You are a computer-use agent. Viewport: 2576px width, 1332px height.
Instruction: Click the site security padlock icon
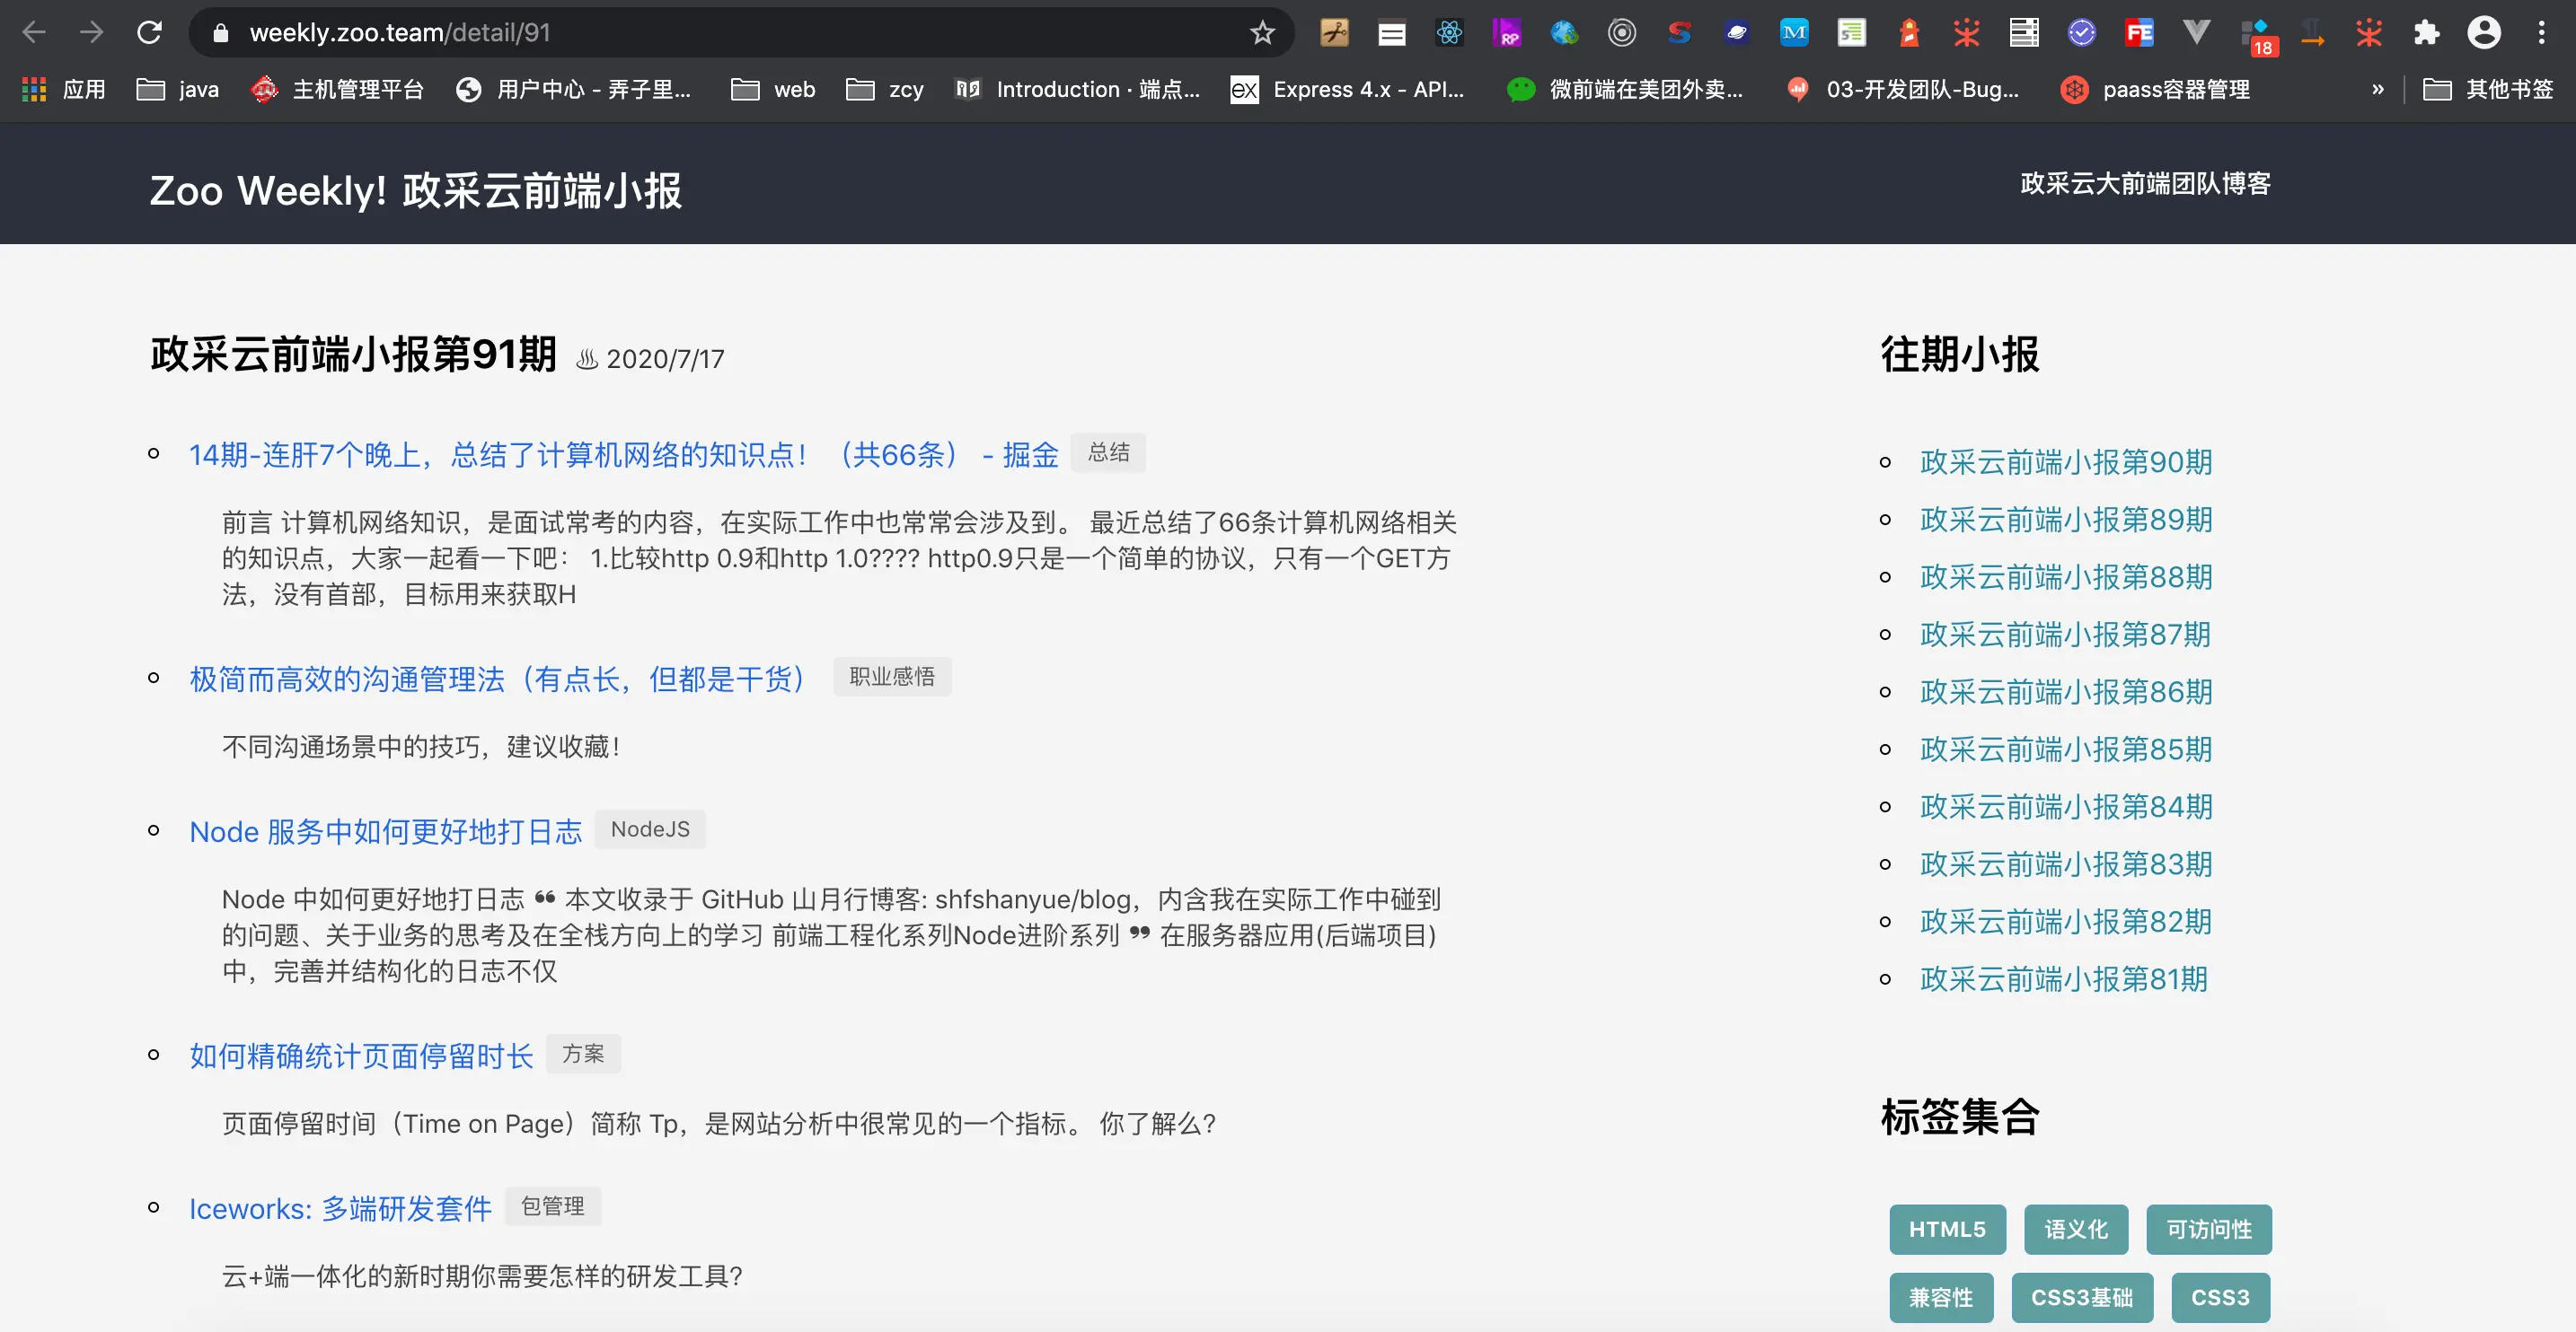point(220,32)
